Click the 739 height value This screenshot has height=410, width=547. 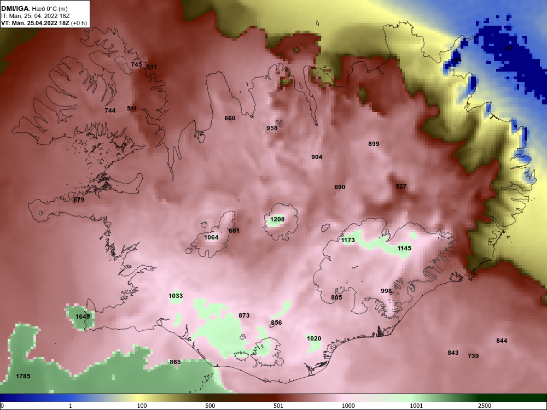pyautogui.click(x=473, y=356)
